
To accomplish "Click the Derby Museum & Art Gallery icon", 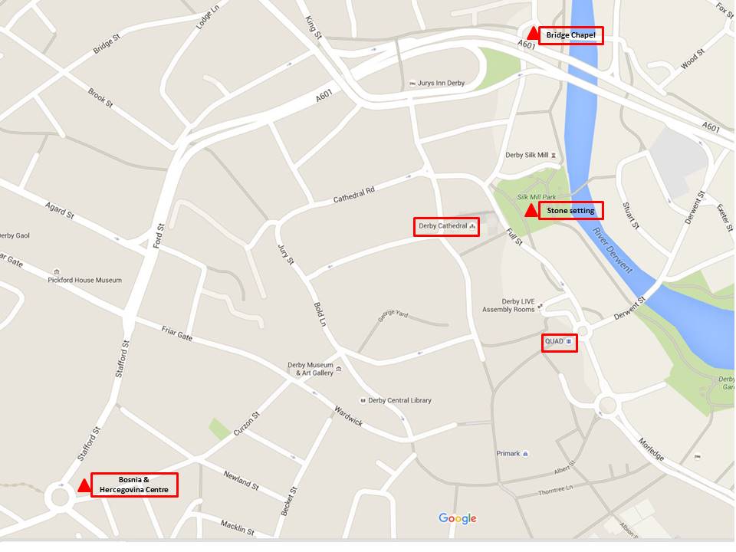I will point(339,369).
